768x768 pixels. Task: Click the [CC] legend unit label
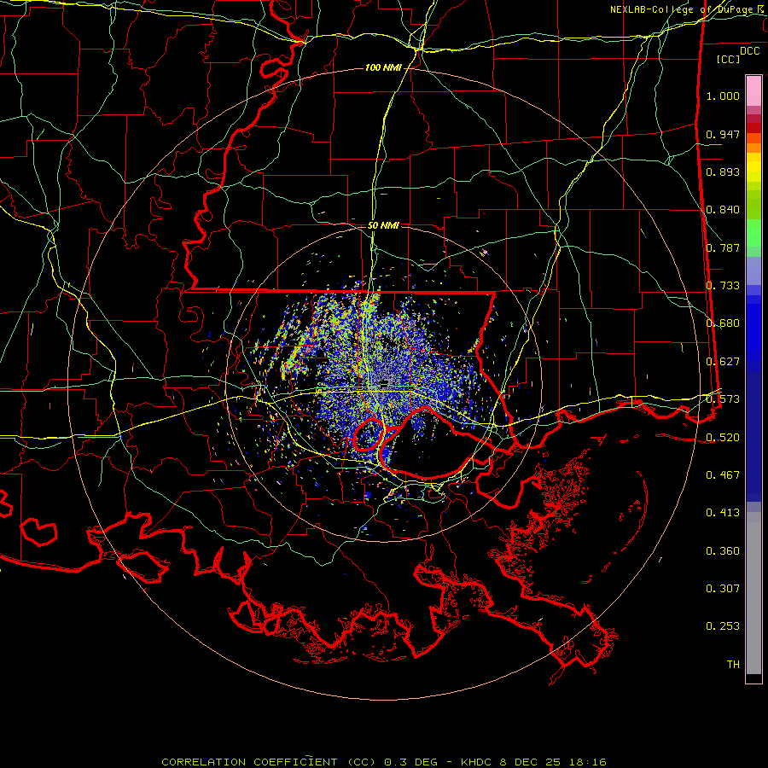[729, 59]
